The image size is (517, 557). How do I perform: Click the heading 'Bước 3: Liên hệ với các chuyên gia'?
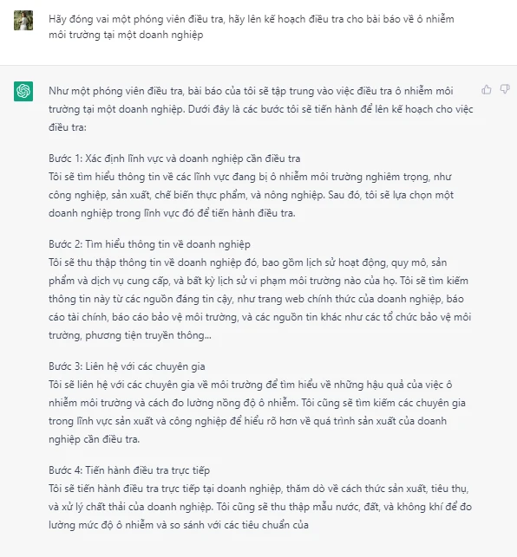[127, 366]
